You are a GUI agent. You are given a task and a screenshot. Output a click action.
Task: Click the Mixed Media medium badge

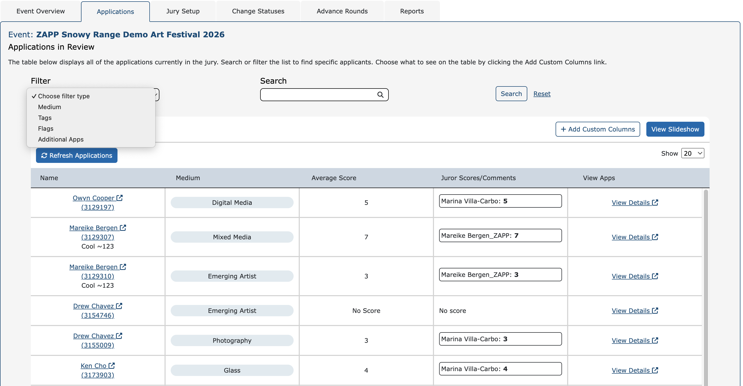[x=232, y=237]
